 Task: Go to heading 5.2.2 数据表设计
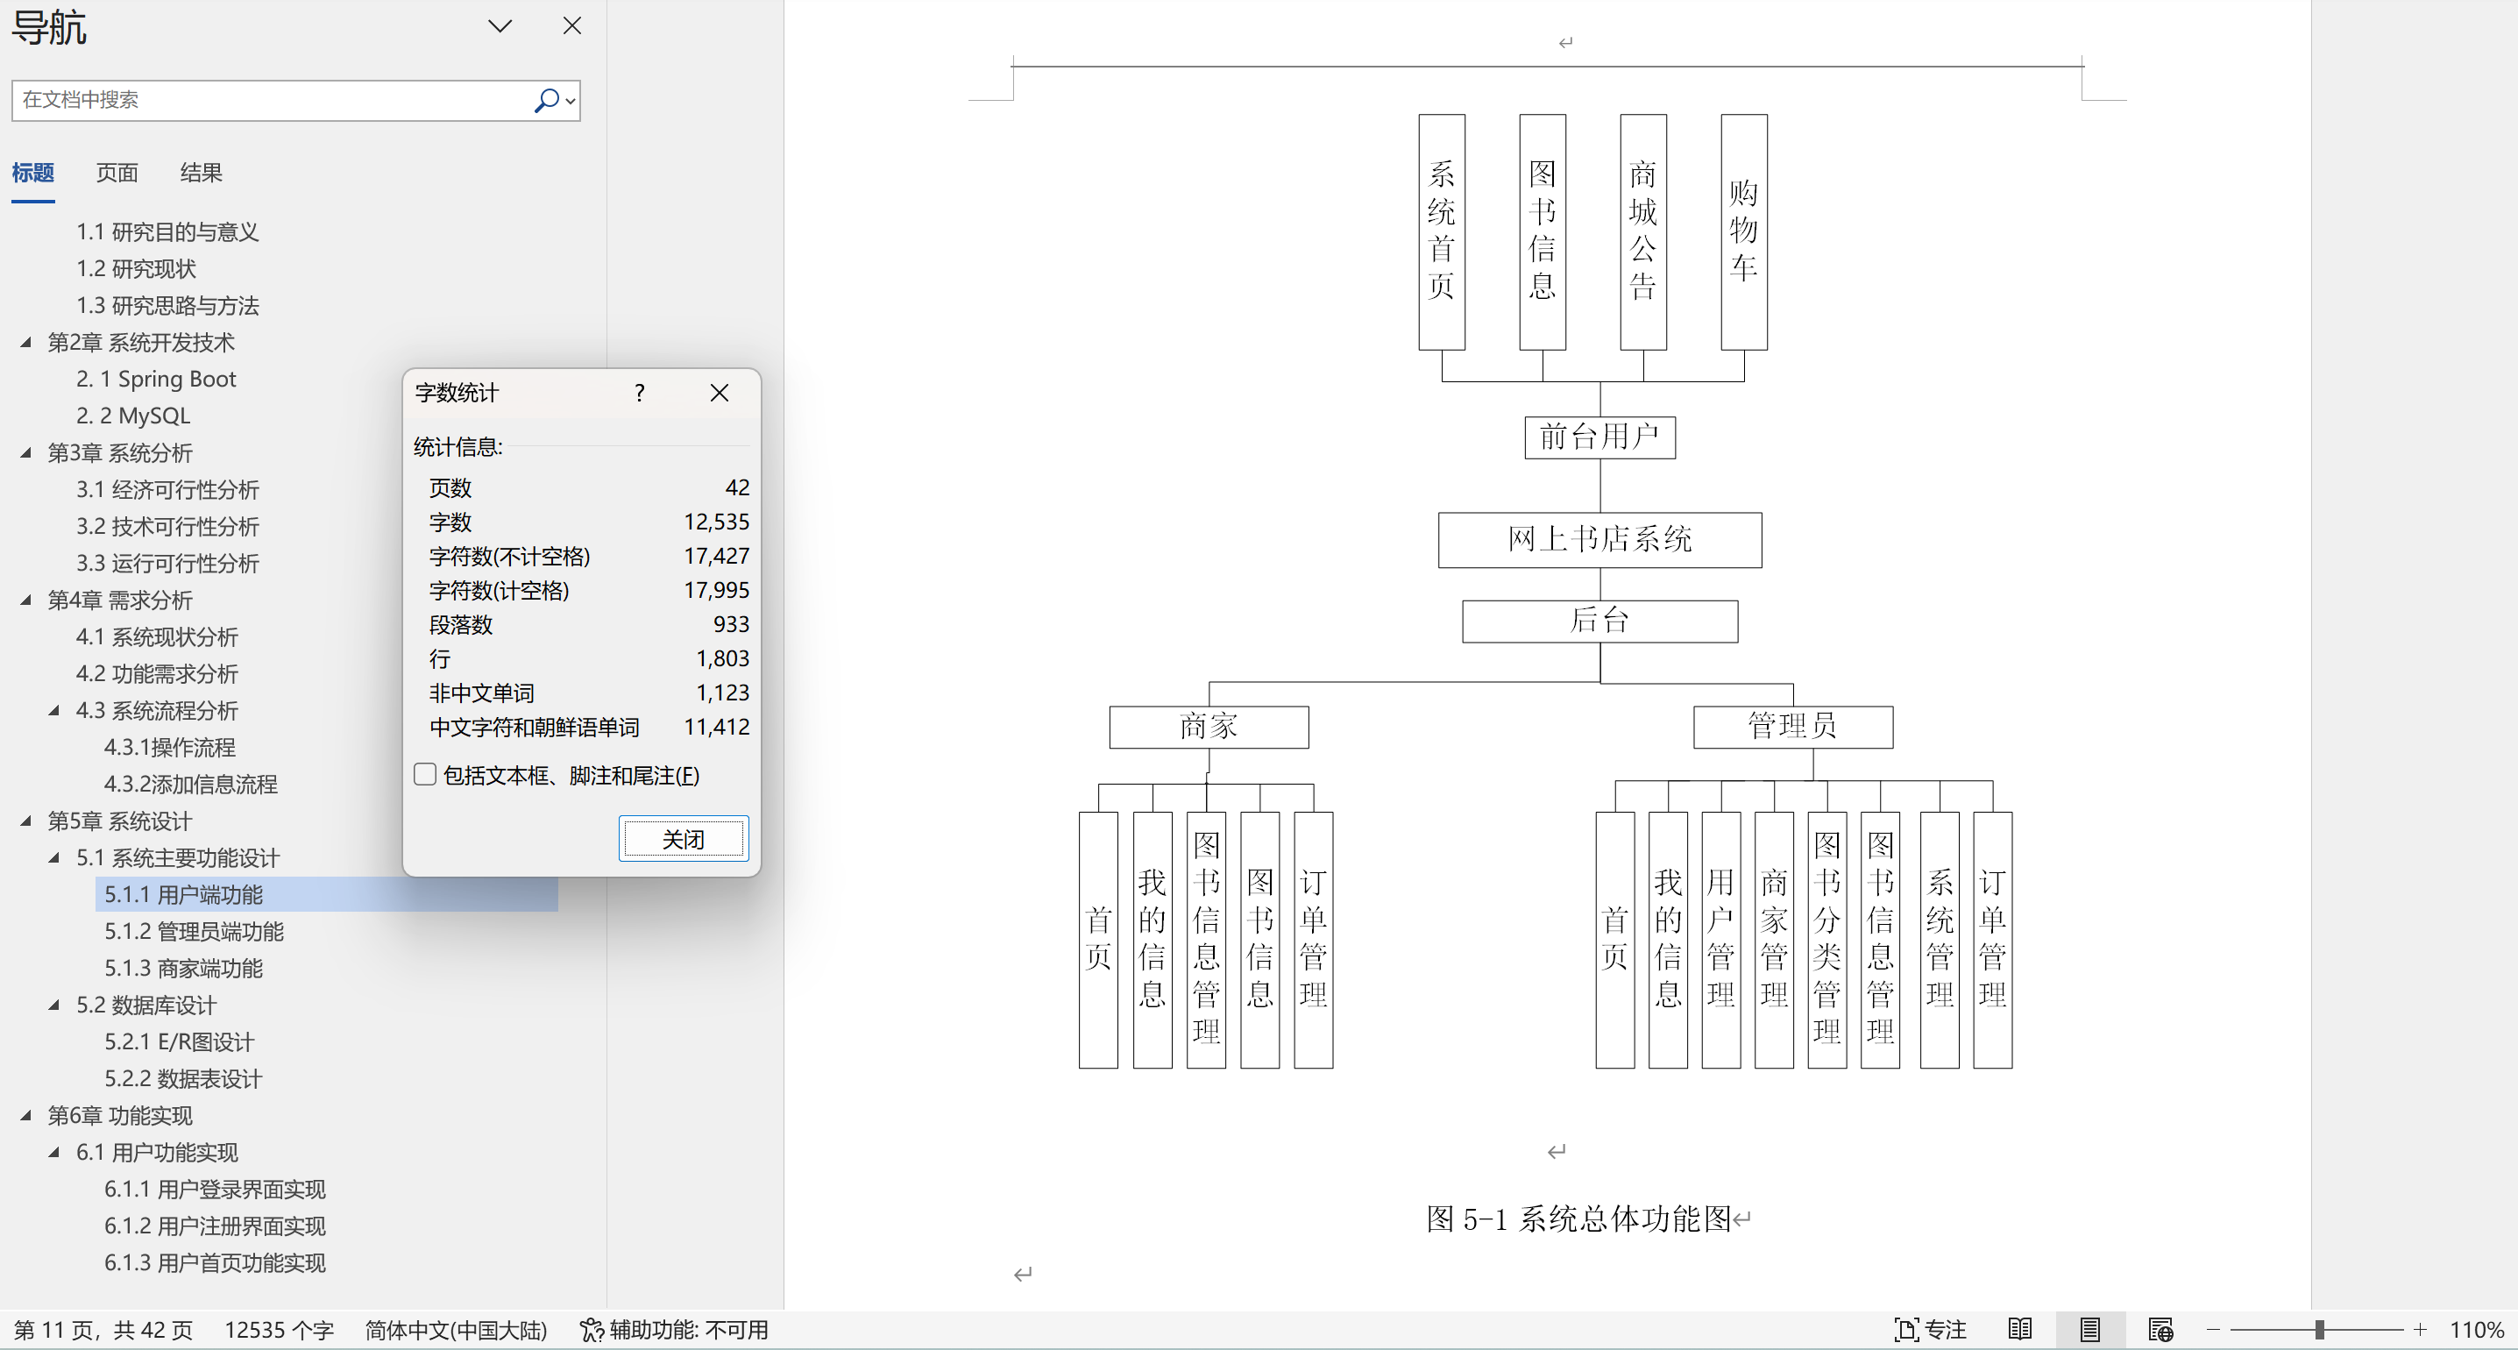tap(183, 1079)
